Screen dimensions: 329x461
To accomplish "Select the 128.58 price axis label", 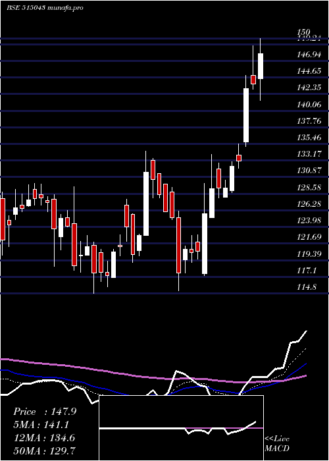I will click(x=309, y=187).
